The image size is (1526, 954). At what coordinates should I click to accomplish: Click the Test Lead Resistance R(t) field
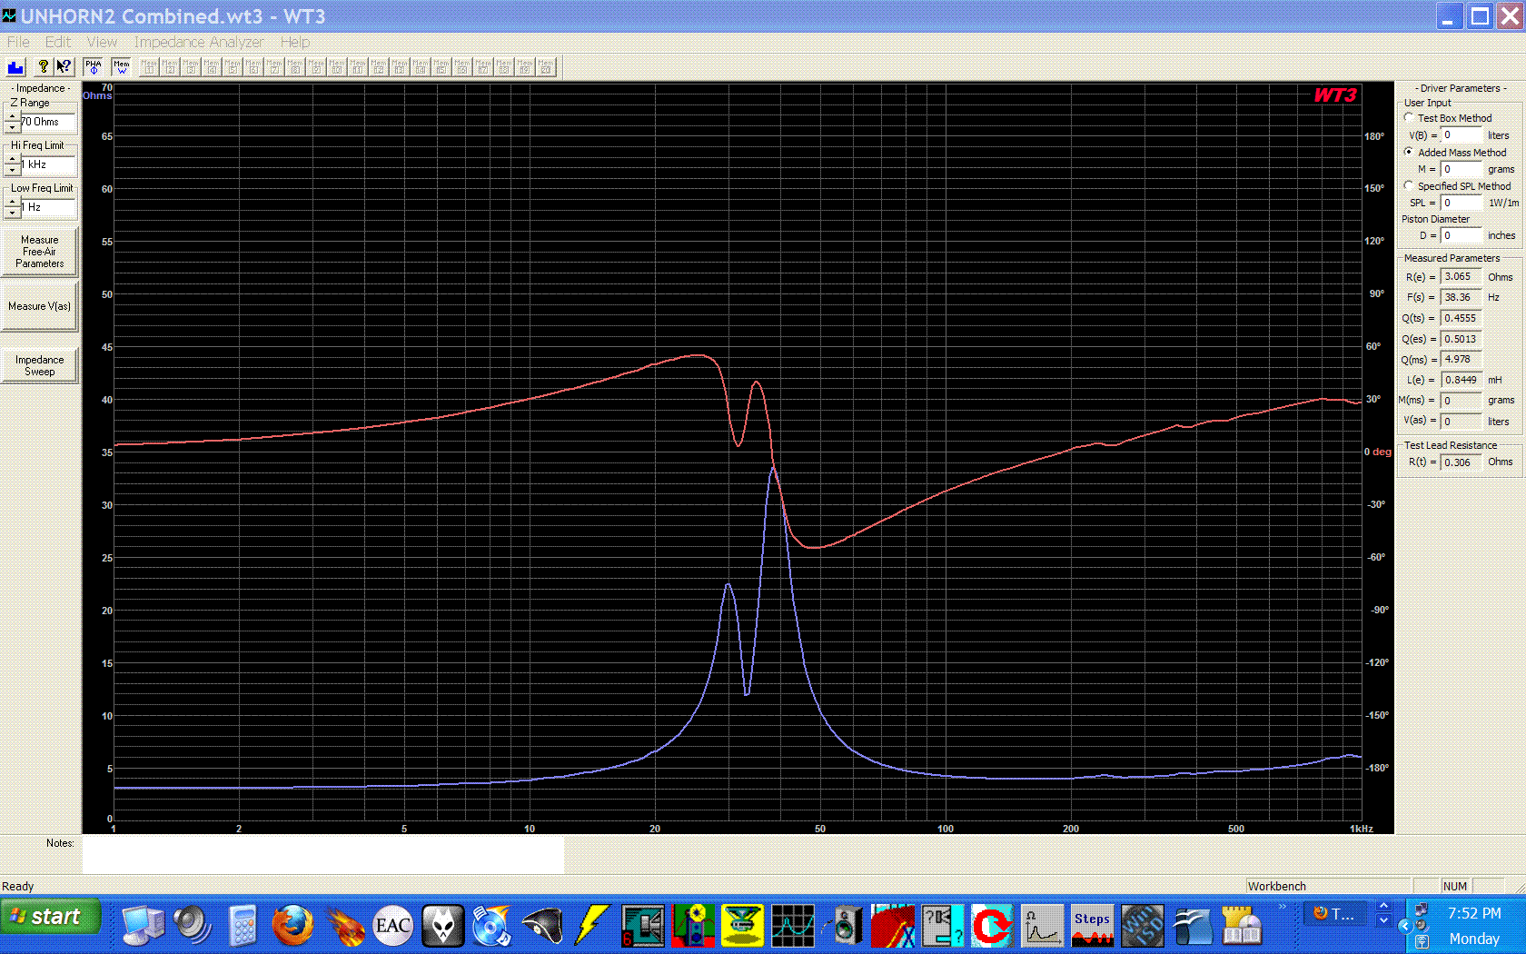1462,462
